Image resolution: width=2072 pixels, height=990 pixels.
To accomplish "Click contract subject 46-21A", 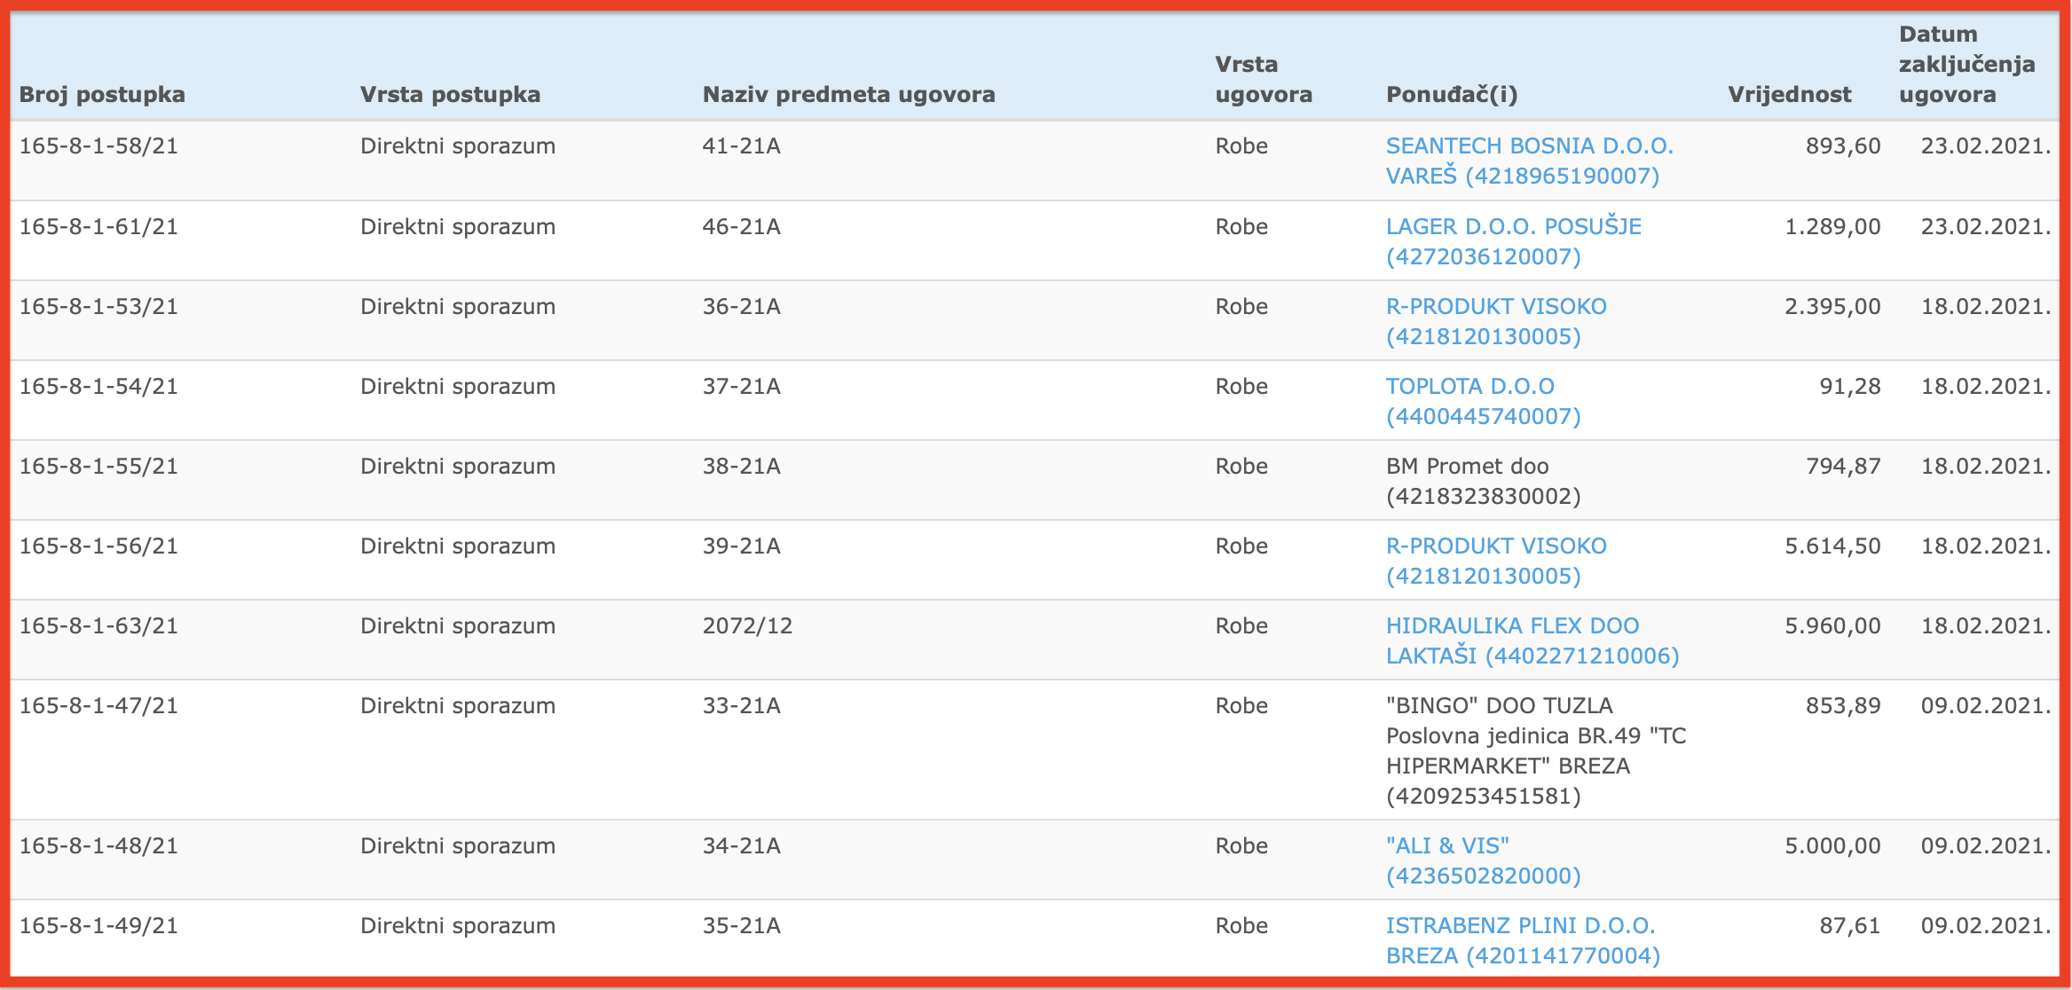I will pos(741,226).
